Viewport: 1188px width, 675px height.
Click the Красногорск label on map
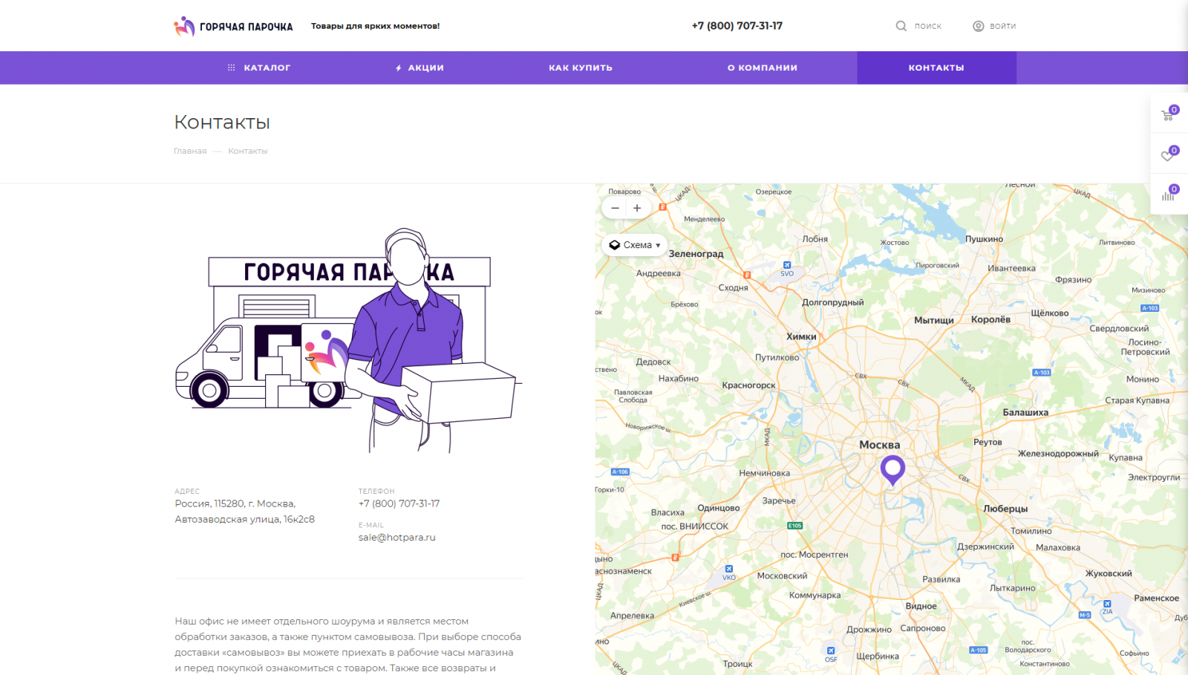tap(748, 385)
